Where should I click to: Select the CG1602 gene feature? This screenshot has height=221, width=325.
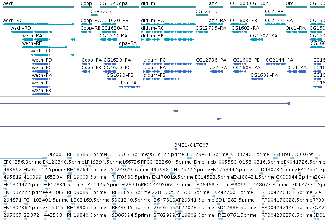pyautogui.click(x=256, y=7)
